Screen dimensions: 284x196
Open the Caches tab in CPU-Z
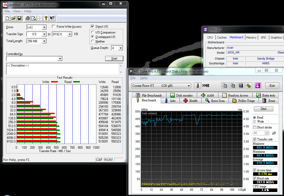tap(222, 37)
